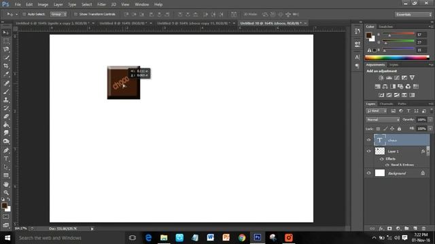The width and height of the screenshot is (435, 244).
Task: Select the Crop tool
Action: (x=6, y=66)
